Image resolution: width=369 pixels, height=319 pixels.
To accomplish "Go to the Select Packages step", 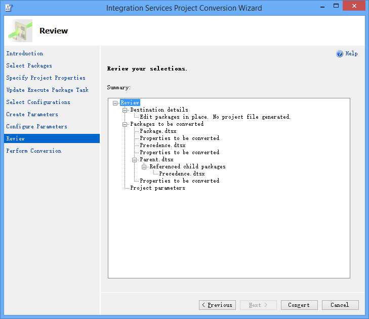I will 29,65.
